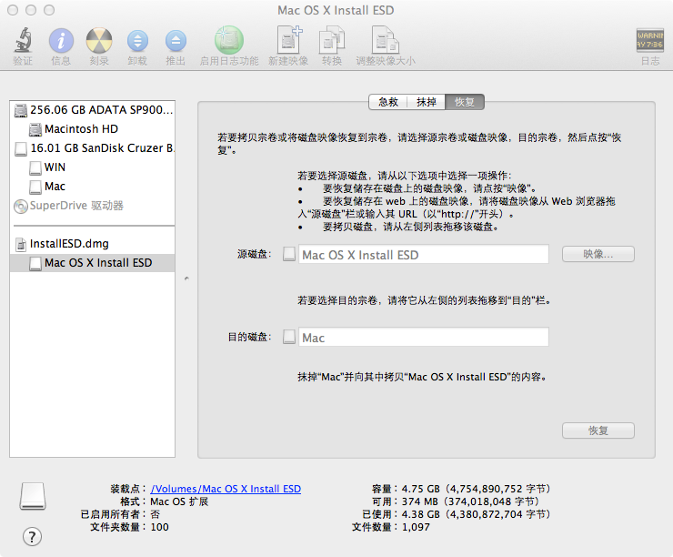Open the /Volumes/Mac OS X Install ESD link

tap(226, 489)
